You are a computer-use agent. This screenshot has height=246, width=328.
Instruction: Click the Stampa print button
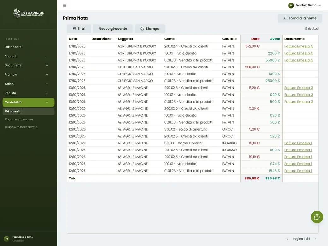150,29
